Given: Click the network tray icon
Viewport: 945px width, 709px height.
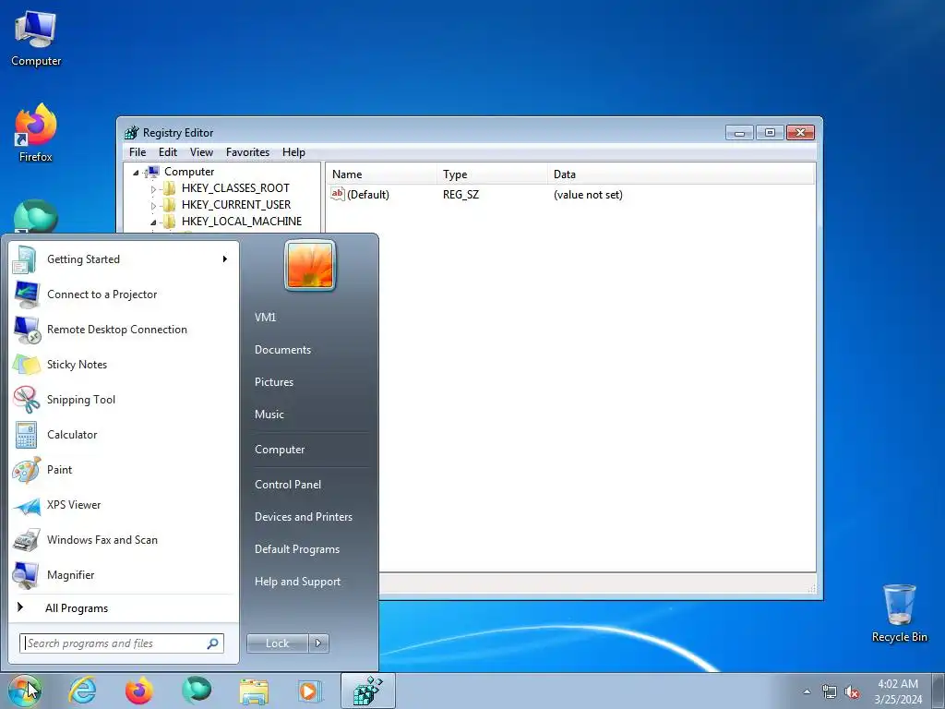Looking at the screenshot, I should click(830, 691).
